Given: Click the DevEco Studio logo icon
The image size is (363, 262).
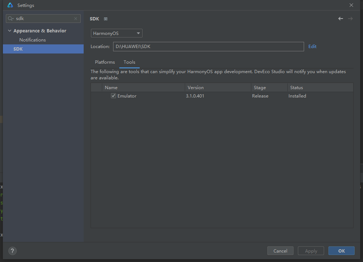Looking at the screenshot, I should pos(10,5).
